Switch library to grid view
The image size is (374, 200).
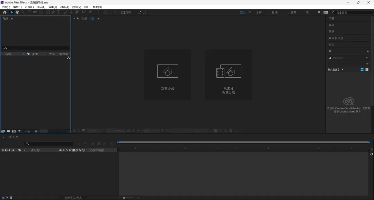click(362, 69)
